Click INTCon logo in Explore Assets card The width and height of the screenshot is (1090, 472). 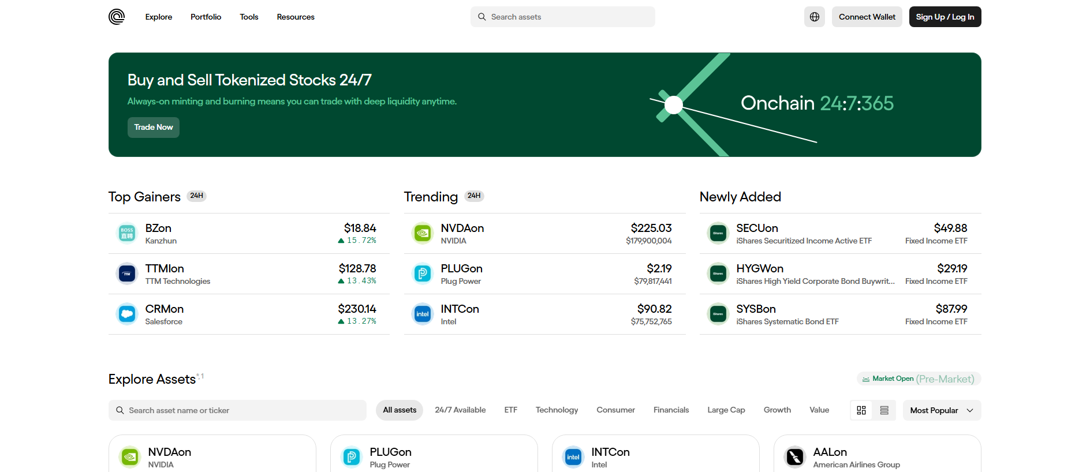[573, 458]
